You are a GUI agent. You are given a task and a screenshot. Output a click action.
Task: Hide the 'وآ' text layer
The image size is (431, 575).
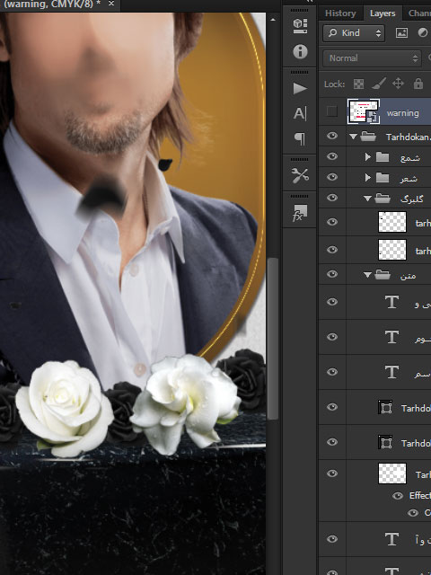332,539
